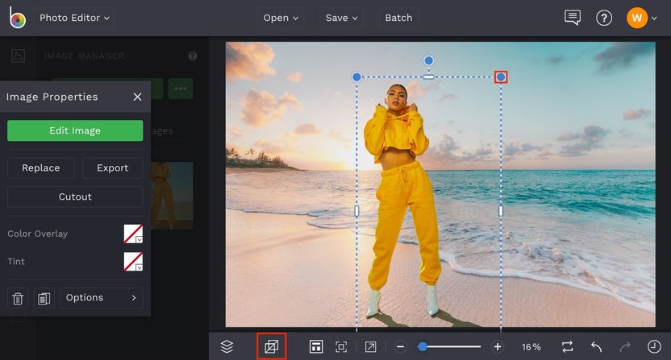Click the green three-dots more button

point(181,89)
